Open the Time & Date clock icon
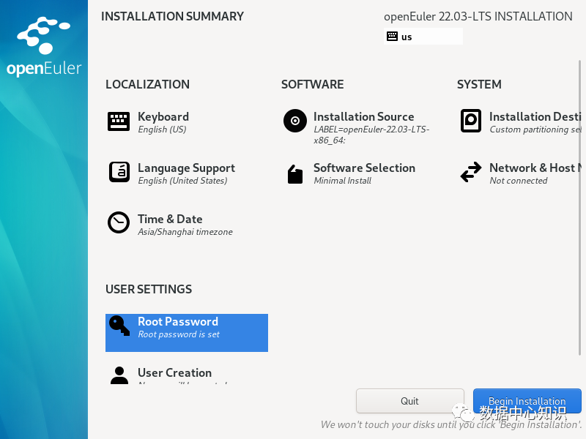 pos(119,222)
